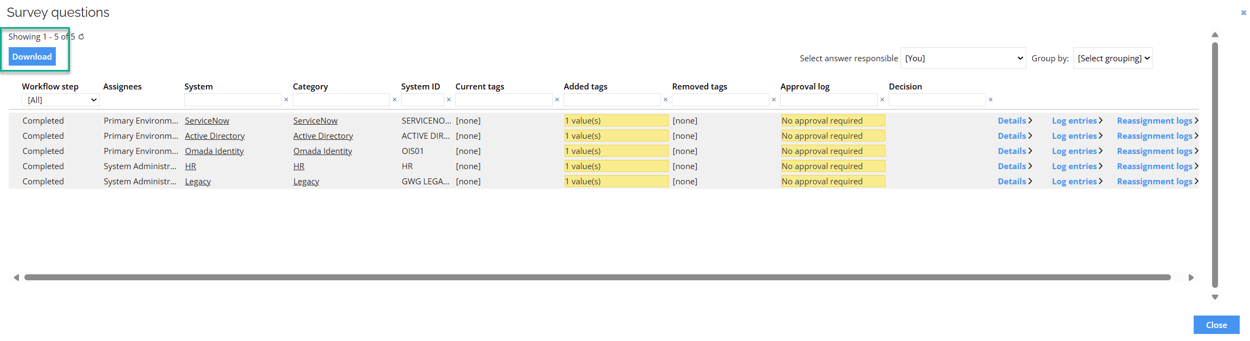Open Reassignment logs for ServiceNow row
Image resolution: width=1250 pixels, height=341 pixels.
(x=1157, y=120)
